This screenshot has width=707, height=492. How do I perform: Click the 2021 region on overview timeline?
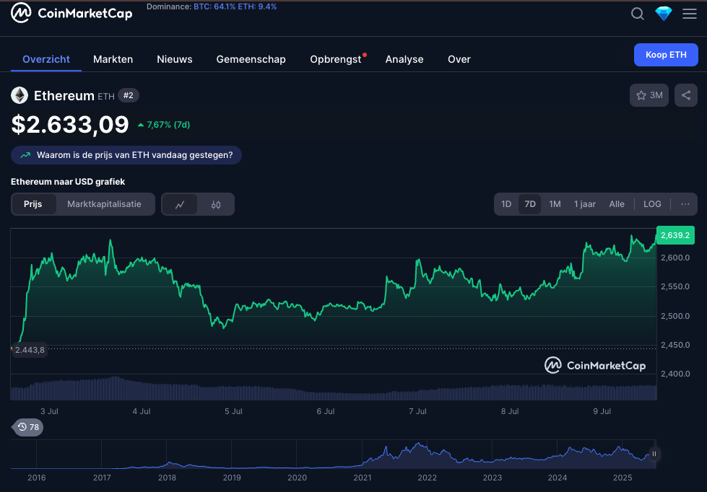(x=363, y=478)
